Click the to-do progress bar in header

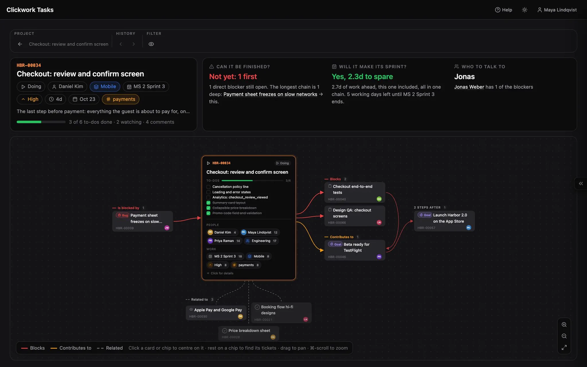tap(41, 122)
